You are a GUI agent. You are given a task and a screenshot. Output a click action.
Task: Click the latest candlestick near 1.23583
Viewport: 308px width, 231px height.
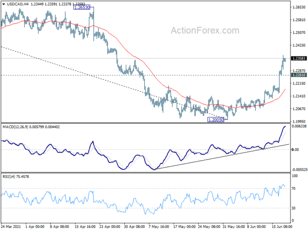click(285, 60)
